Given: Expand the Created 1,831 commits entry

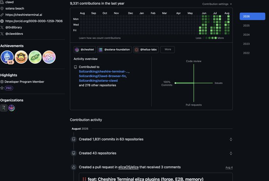Looking at the screenshot, I should [231, 140].
